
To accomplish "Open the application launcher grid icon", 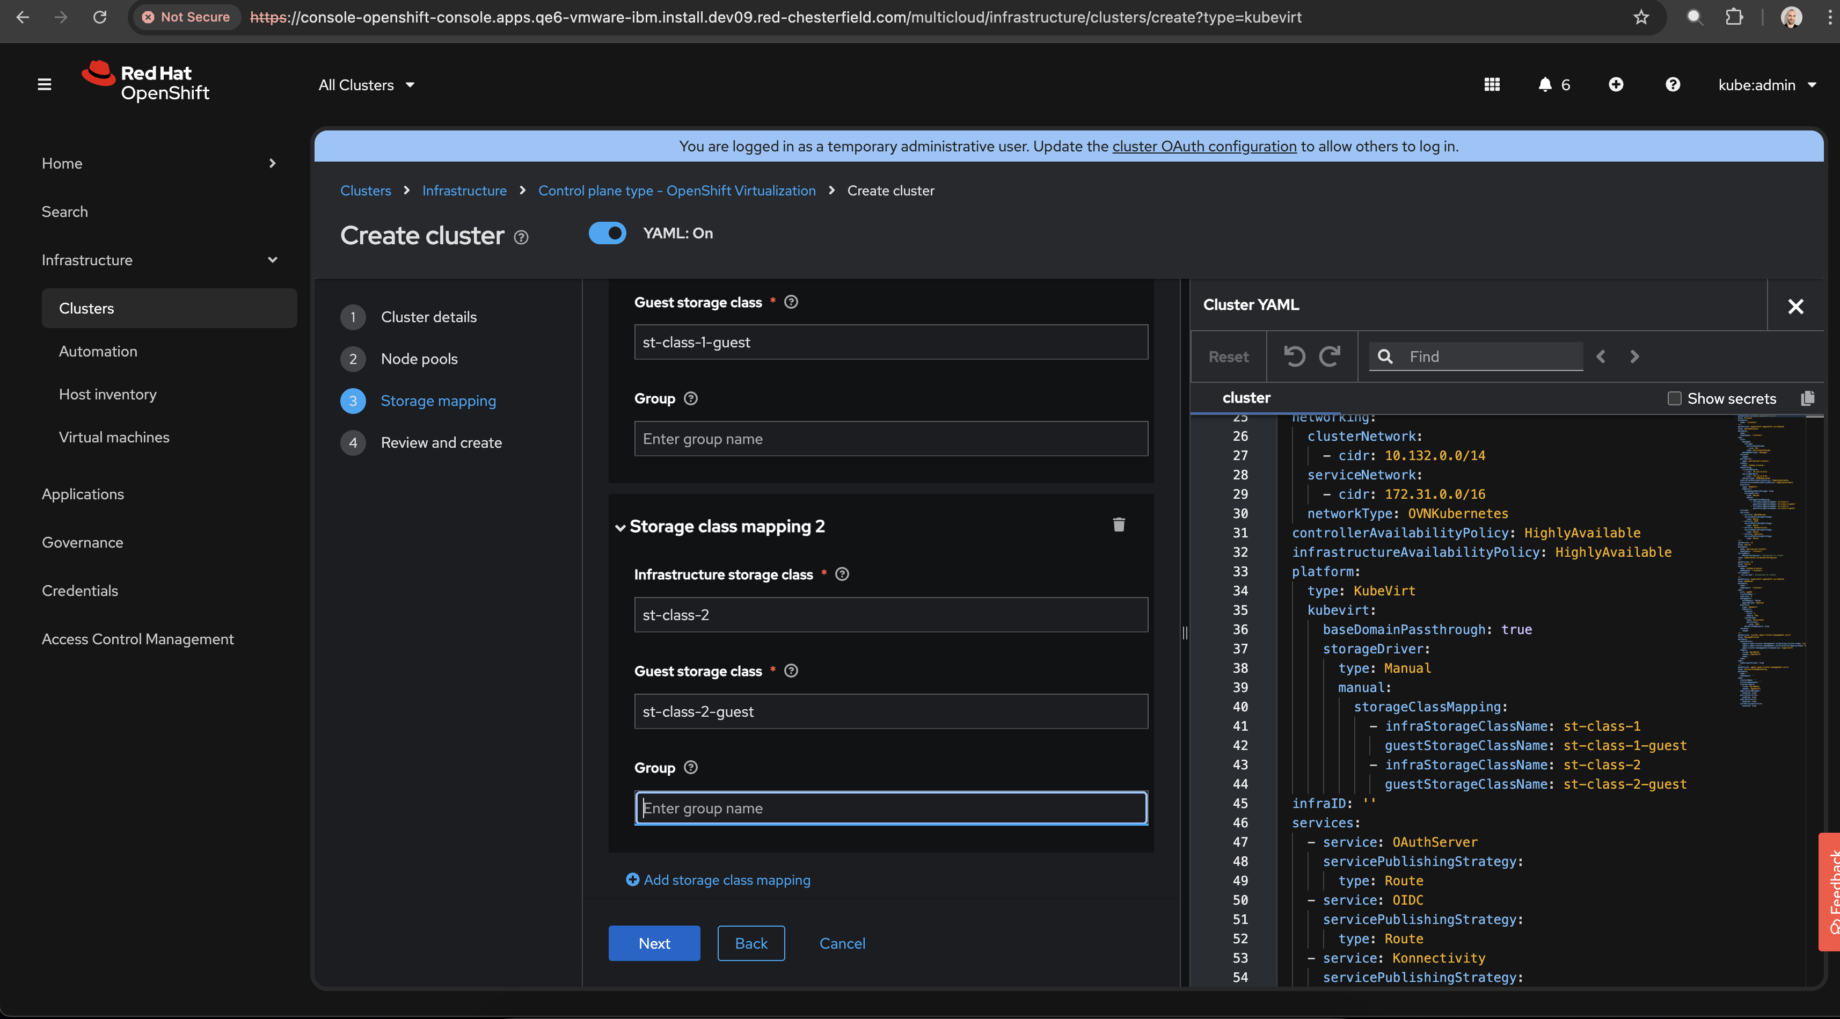I will point(1492,85).
